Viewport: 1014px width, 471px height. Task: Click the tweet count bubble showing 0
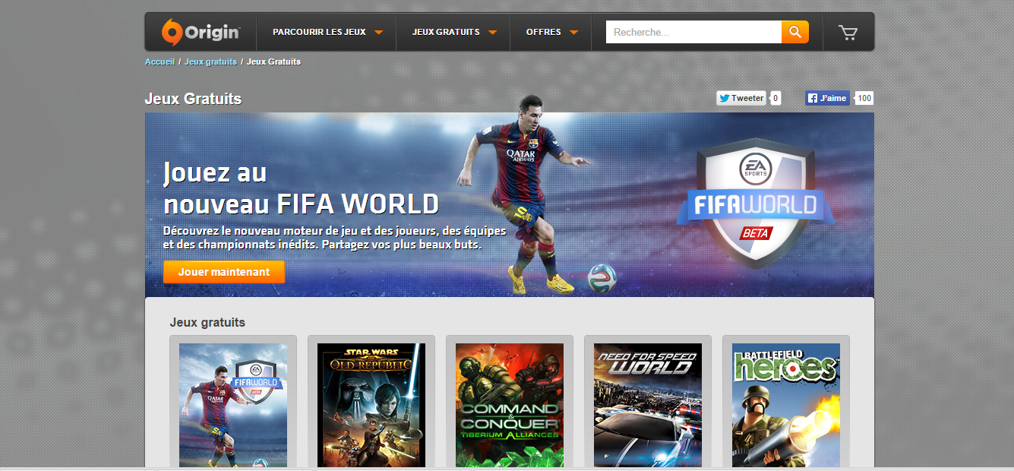click(x=776, y=98)
